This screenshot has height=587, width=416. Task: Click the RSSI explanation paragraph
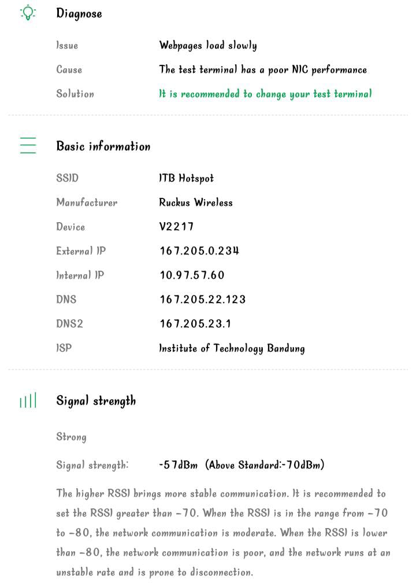(x=224, y=533)
